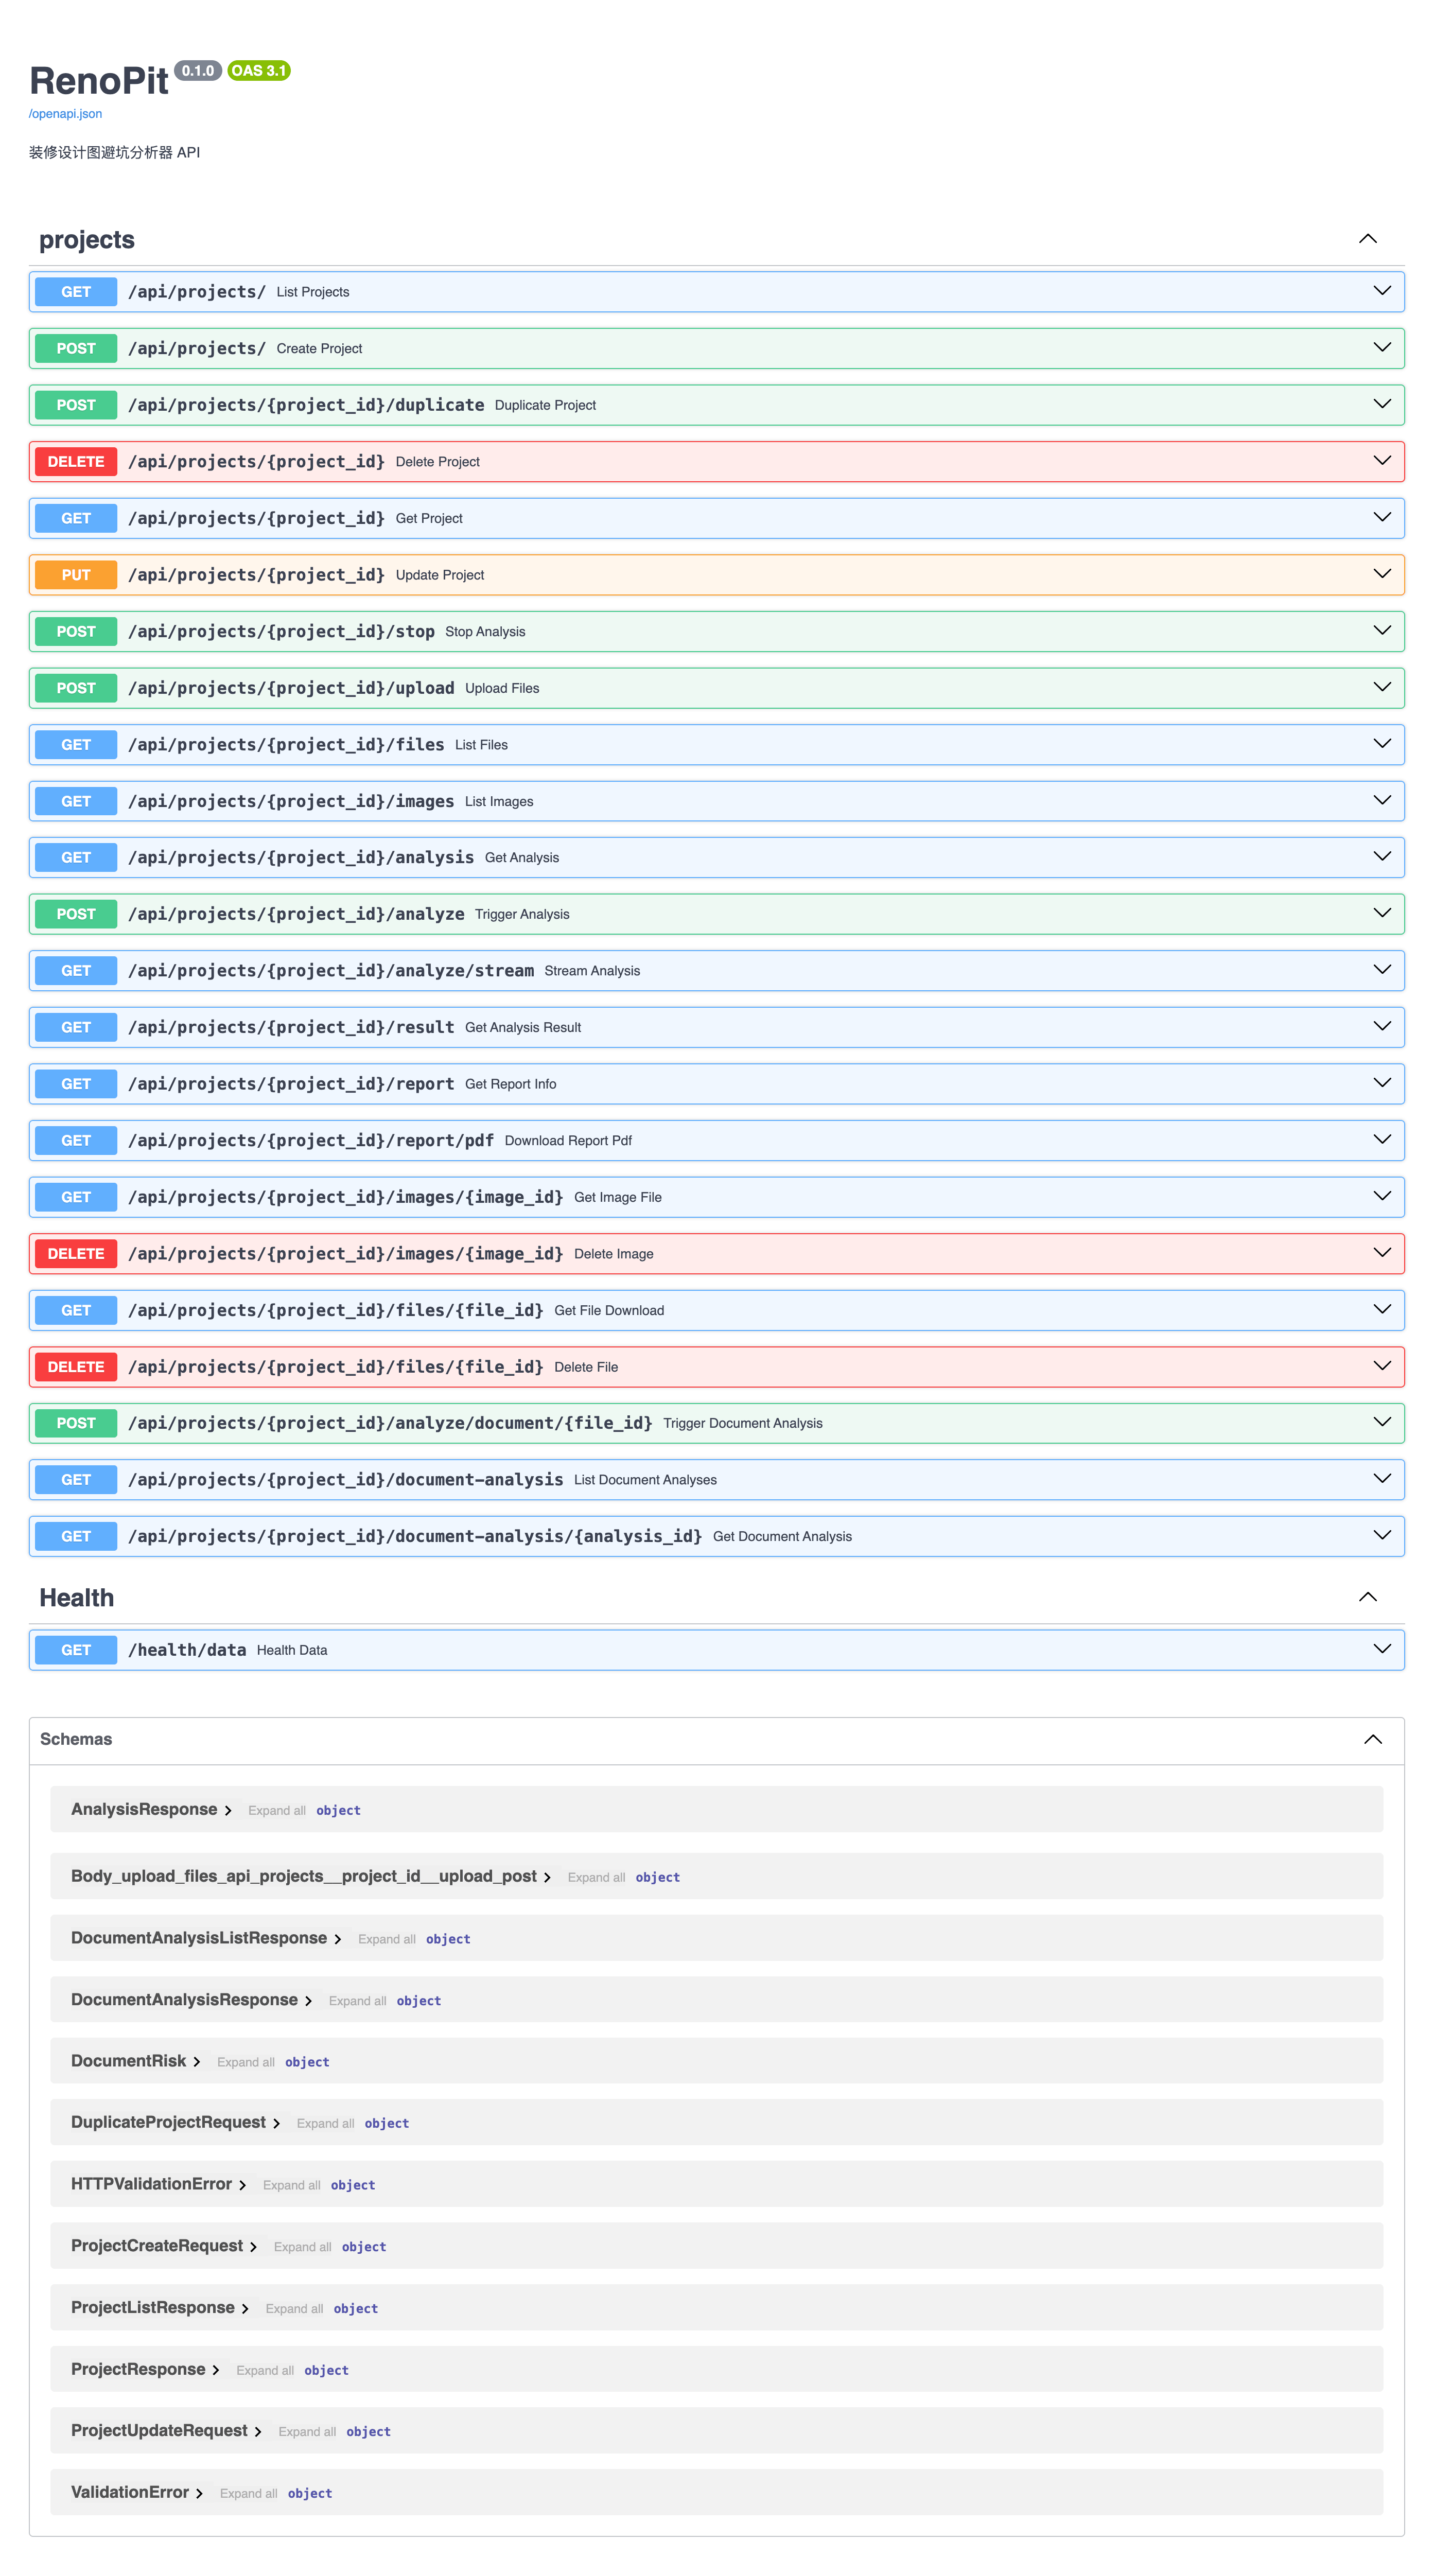Image resolution: width=1434 pixels, height=2576 pixels.
Task: Expand the List Files row arrow
Action: pos(1382,744)
